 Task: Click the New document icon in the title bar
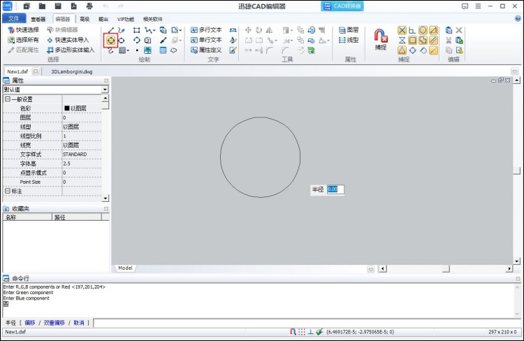(27, 6)
